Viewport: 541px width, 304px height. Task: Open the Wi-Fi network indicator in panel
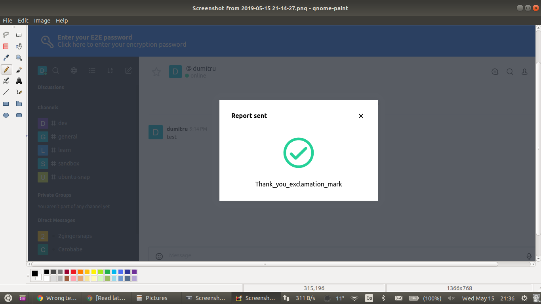[354, 298]
